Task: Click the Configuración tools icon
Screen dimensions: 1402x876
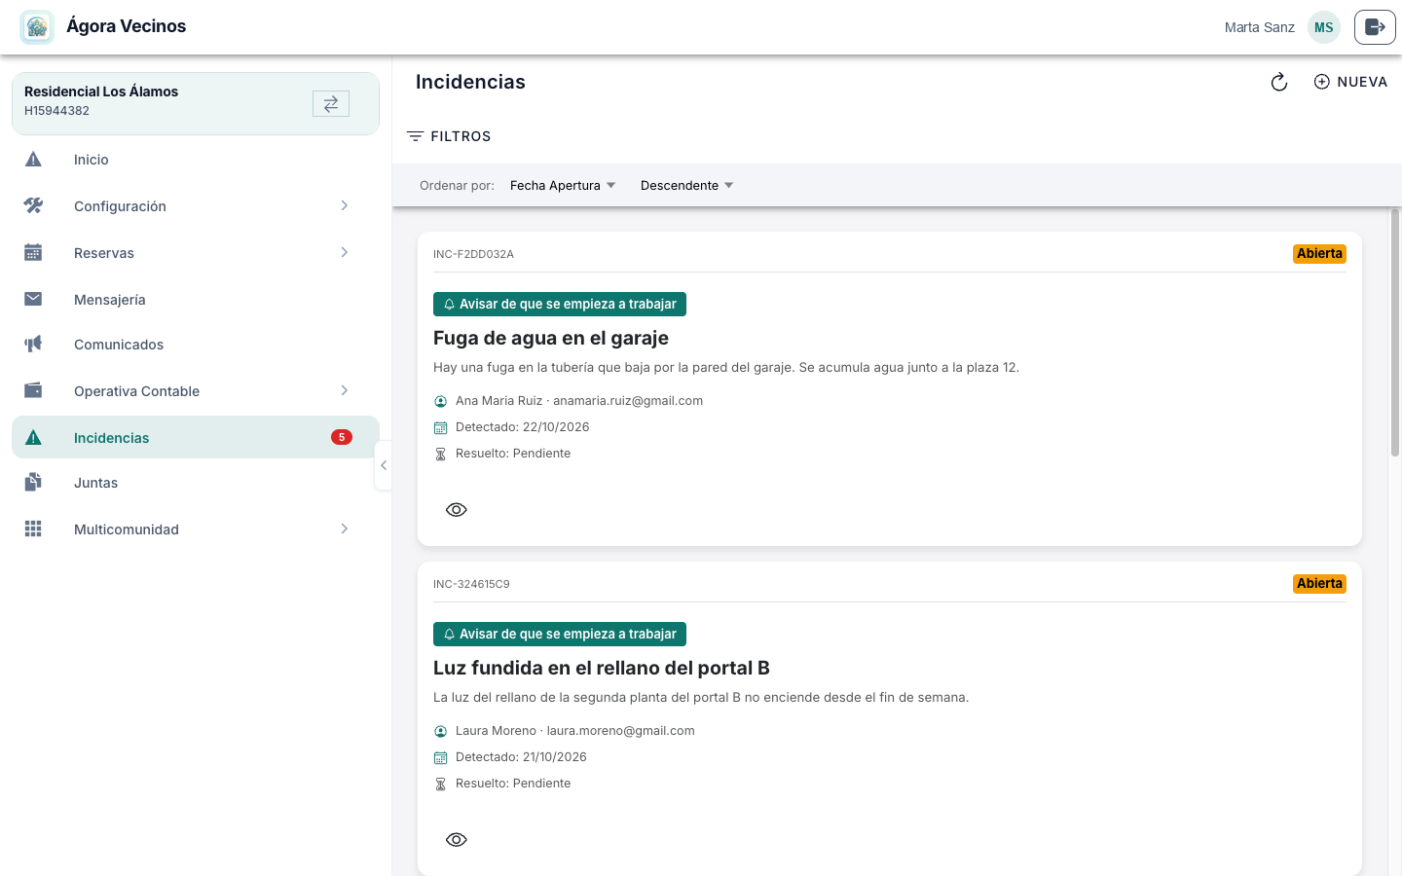Action: tap(33, 206)
